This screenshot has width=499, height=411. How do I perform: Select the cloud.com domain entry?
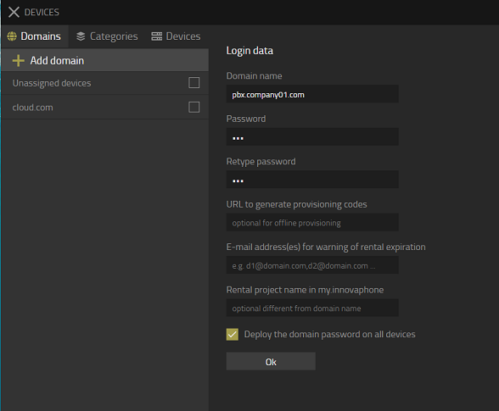coord(33,108)
